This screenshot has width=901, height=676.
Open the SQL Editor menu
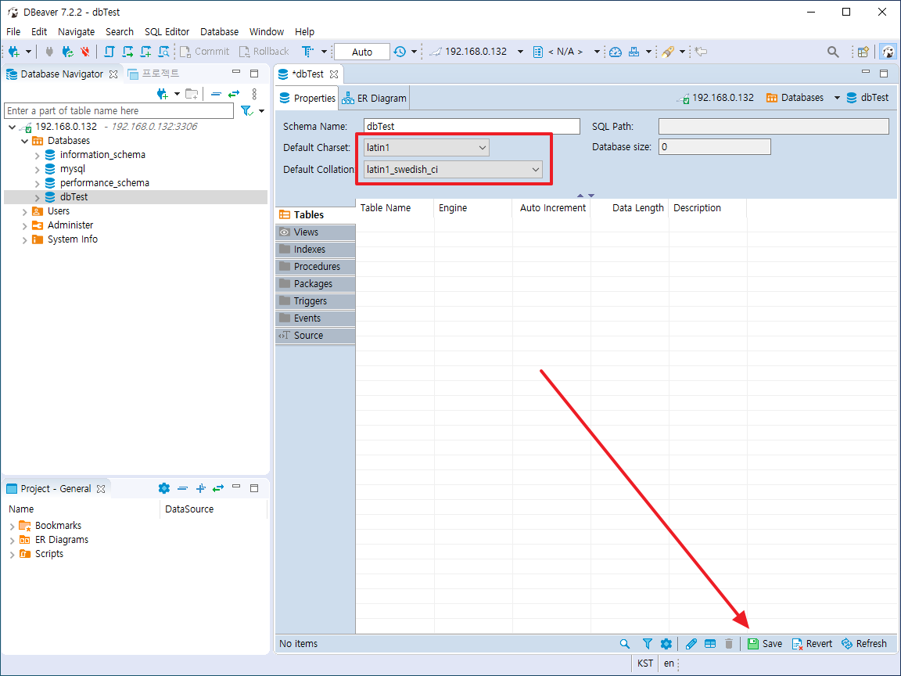[167, 31]
